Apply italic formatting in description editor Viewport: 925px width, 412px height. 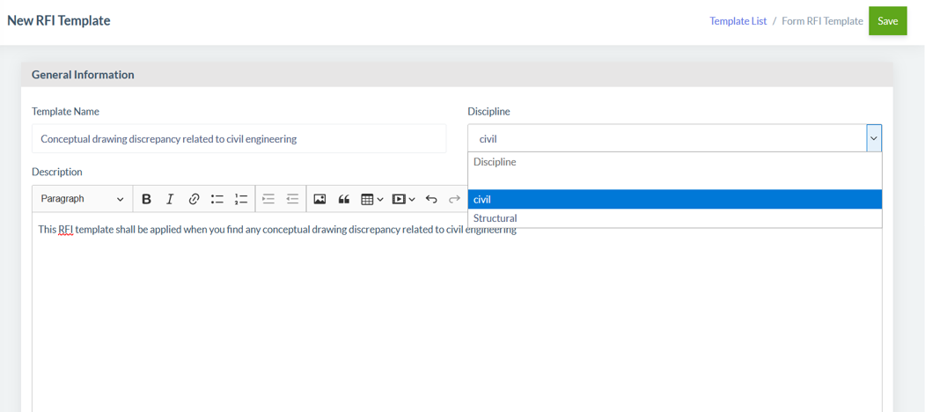[x=170, y=199]
